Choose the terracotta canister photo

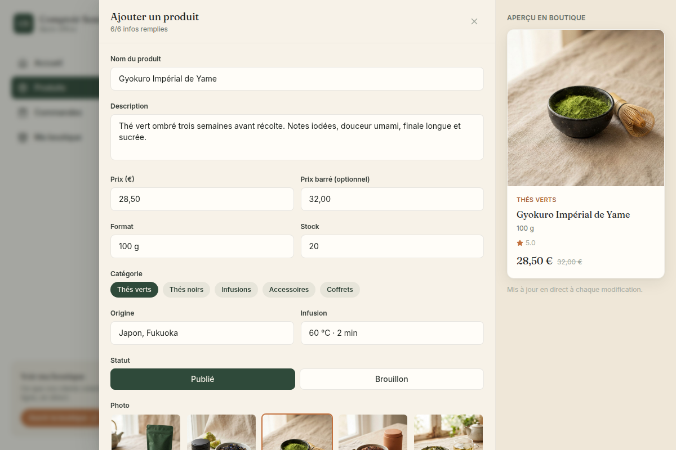pyautogui.click(x=373, y=432)
